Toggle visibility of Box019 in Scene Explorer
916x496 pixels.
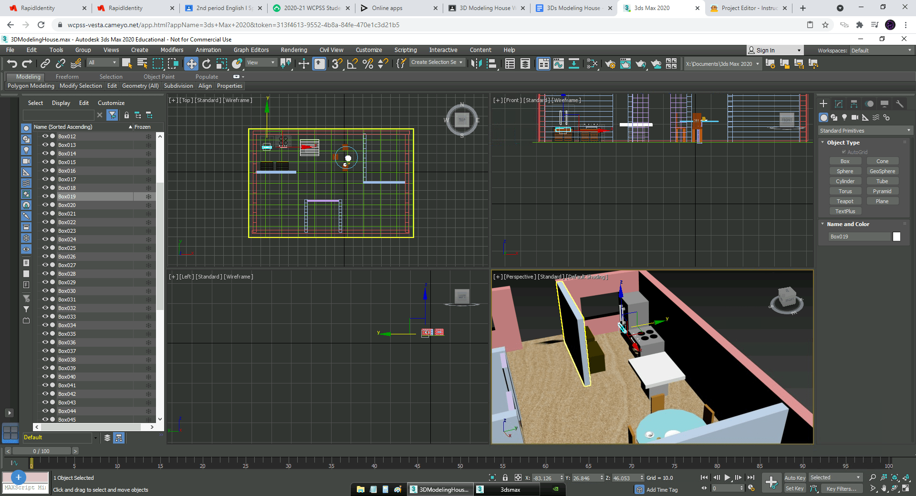click(45, 196)
